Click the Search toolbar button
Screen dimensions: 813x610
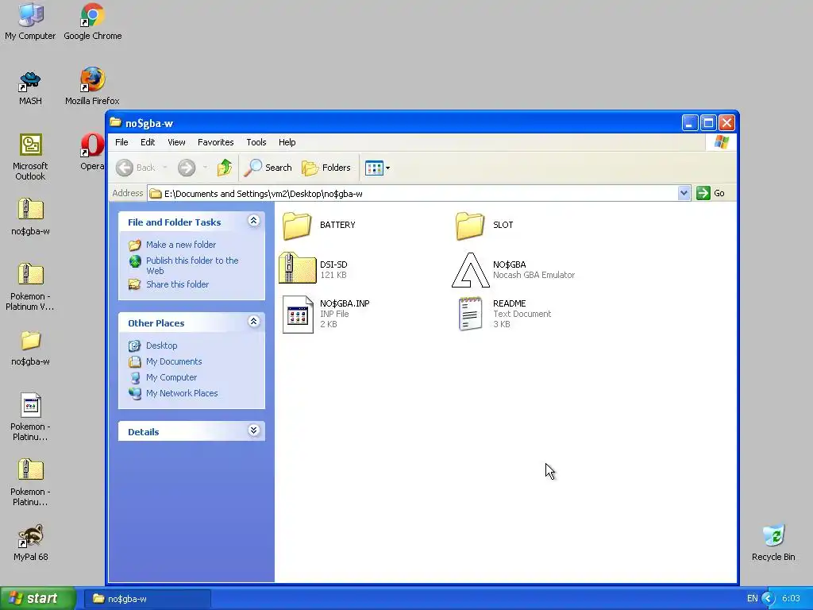click(x=268, y=168)
